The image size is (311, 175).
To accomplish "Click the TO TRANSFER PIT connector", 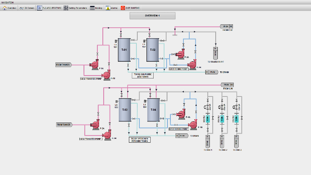I will (x=215, y=54).
